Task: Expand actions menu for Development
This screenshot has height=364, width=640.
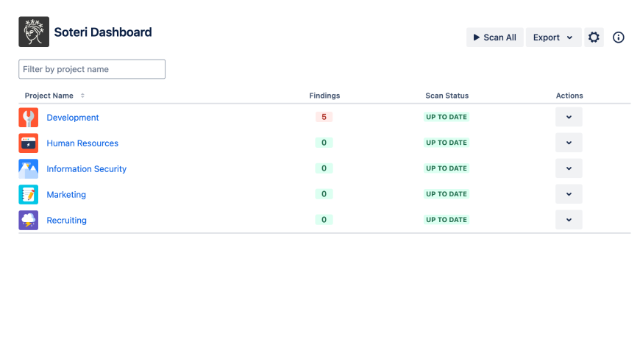Action: point(569,117)
